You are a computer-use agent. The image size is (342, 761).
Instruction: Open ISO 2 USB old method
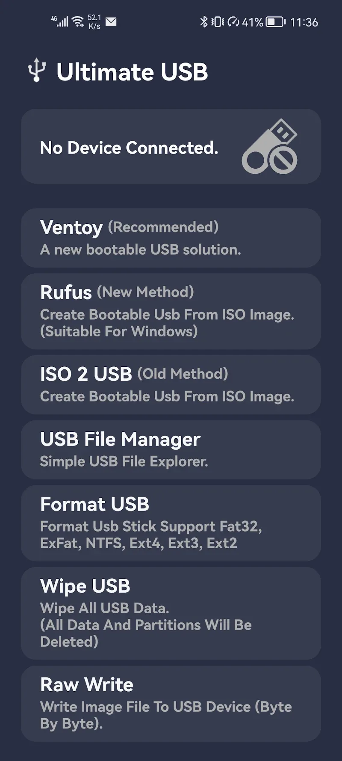pos(171,384)
